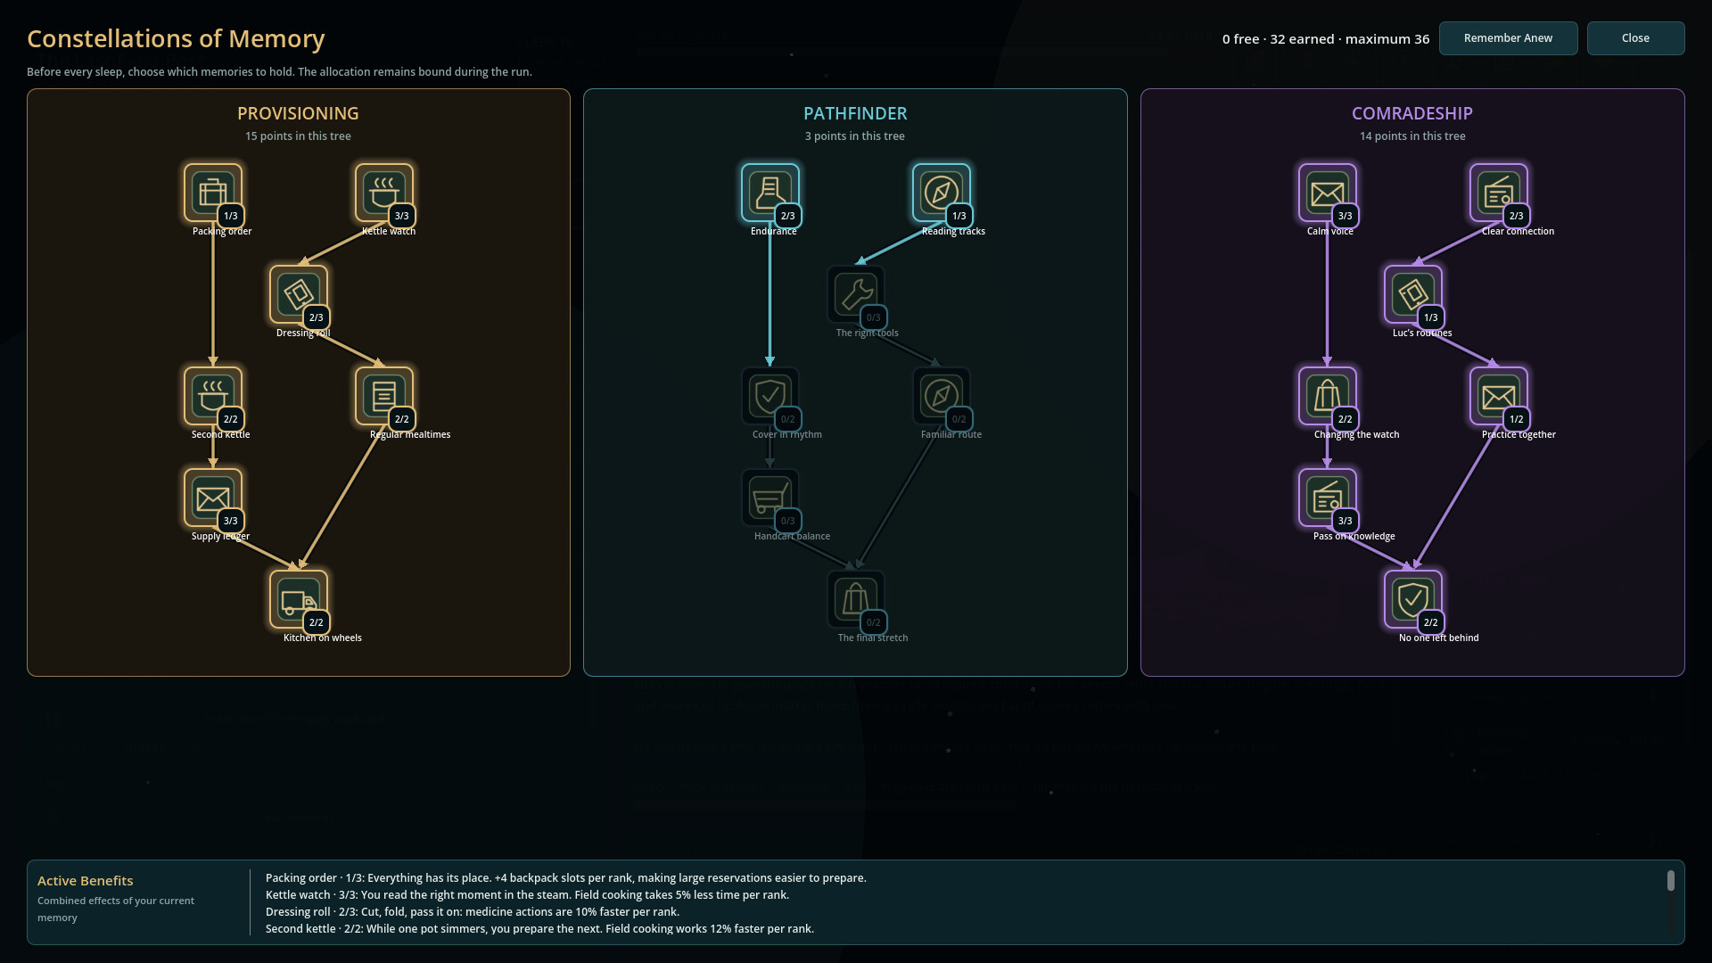Click the COMRADESHIP tree heading

1412,113
